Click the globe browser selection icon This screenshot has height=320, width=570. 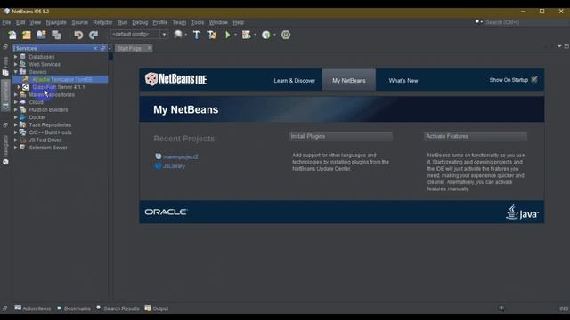click(178, 35)
